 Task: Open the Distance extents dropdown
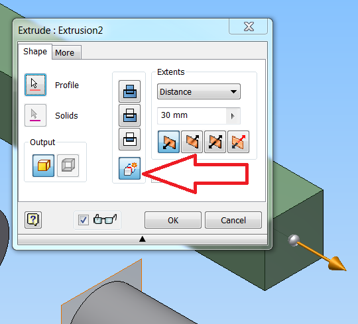click(199, 91)
